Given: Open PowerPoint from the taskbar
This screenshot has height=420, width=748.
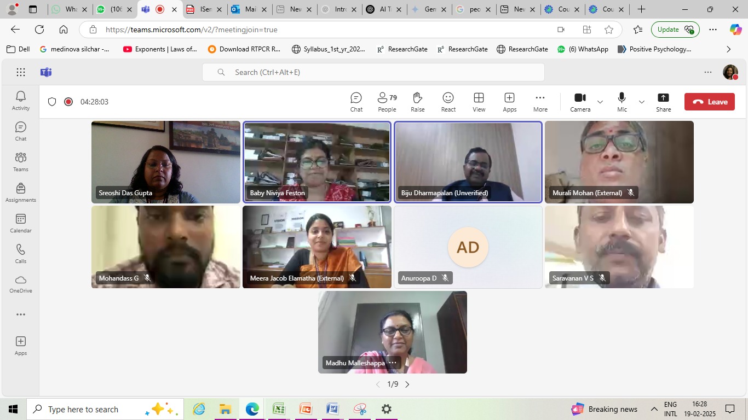Looking at the screenshot, I should [x=306, y=409].
